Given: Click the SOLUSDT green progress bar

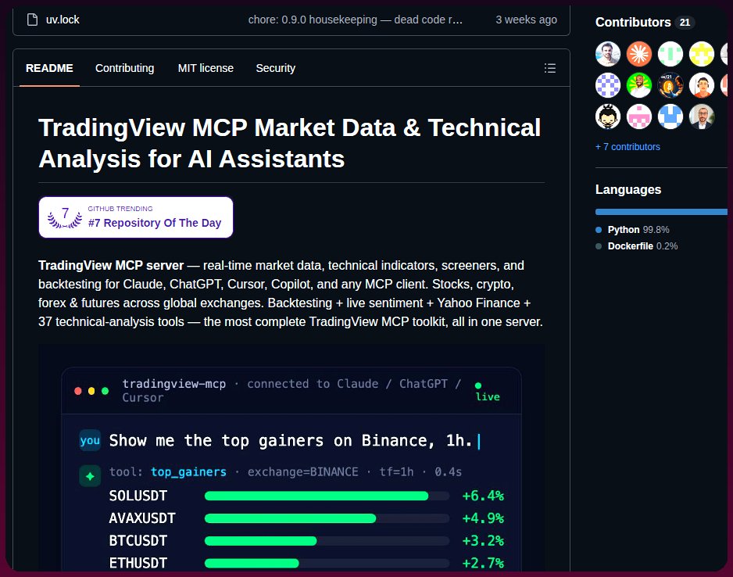Looking at the screenshot, I should (x=316, y=496).
